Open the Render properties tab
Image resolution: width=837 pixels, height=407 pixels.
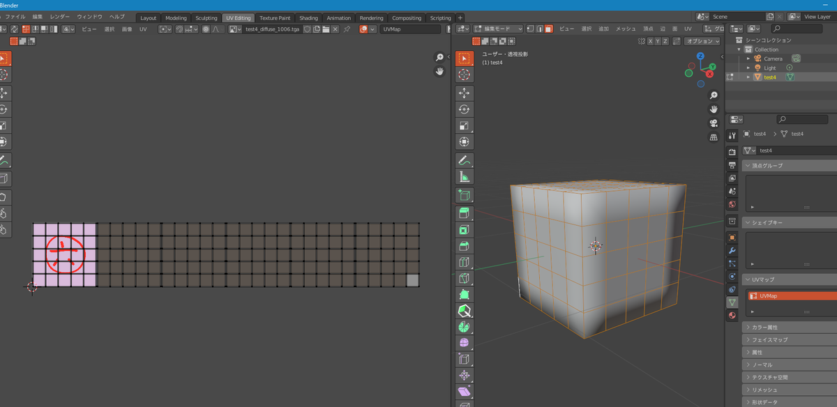[732, 152]
